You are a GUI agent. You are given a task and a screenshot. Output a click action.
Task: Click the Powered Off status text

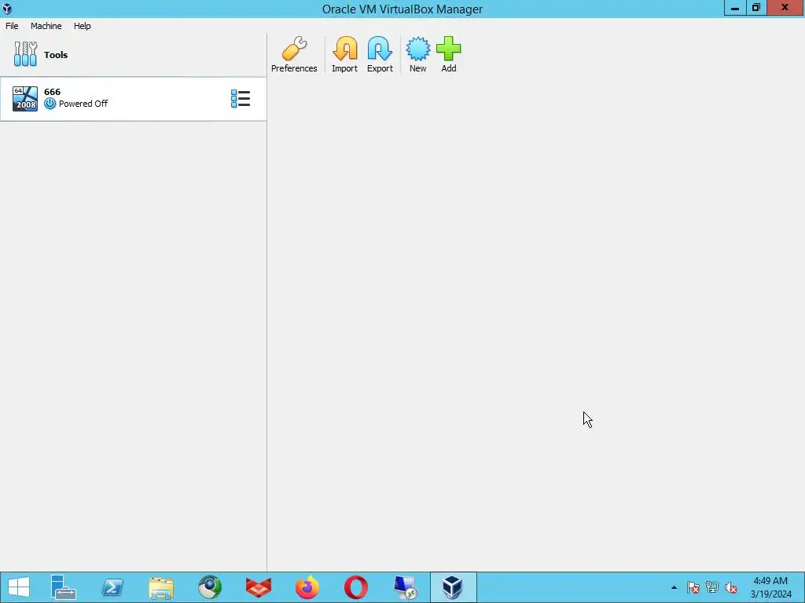point(83,104)
